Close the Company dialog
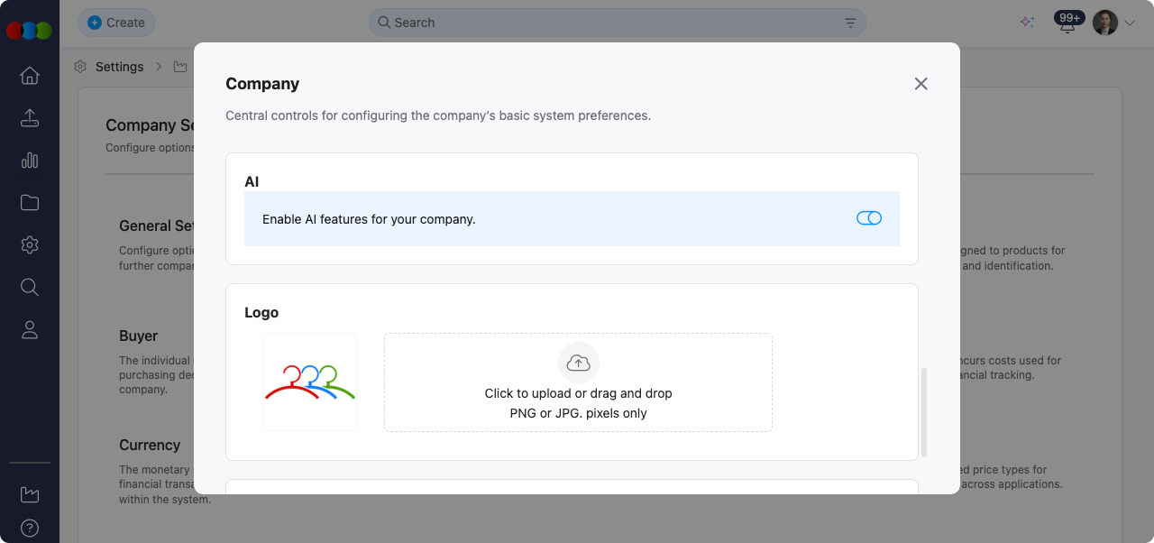 [920, 84]
